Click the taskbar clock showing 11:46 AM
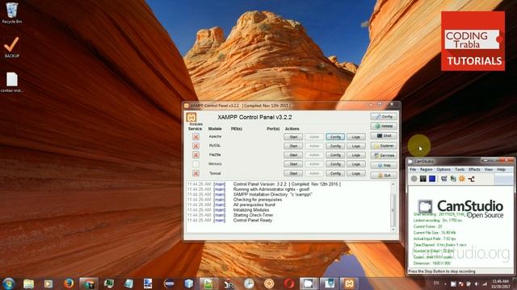Viewport: 517px width, 290px height. [500, 284]
